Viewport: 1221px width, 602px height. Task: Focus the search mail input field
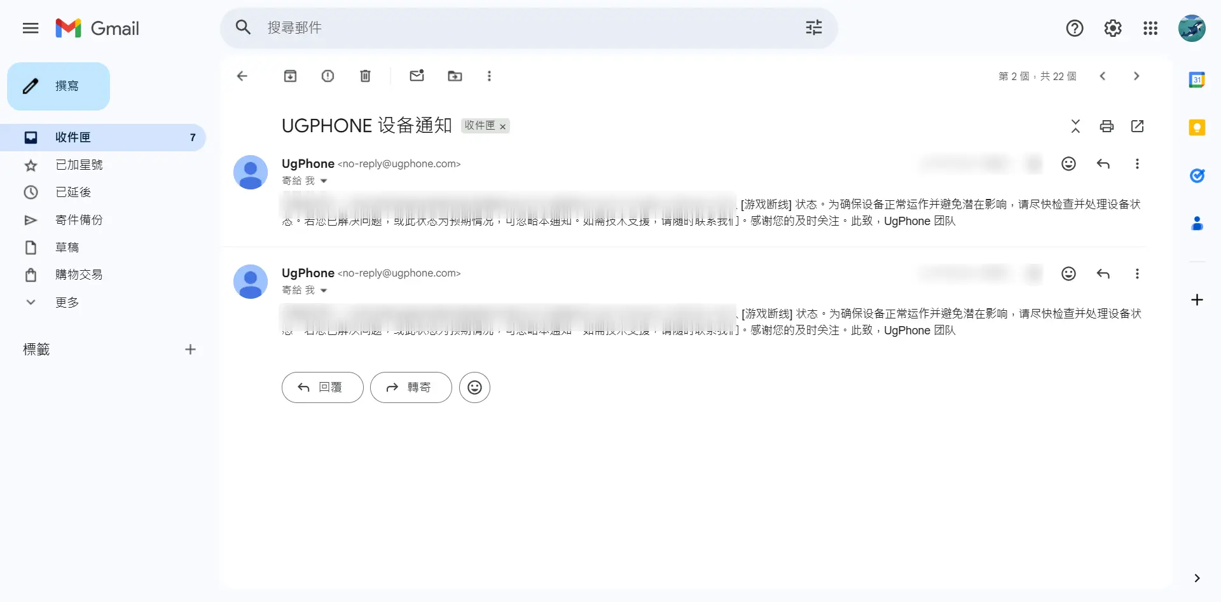528,27
